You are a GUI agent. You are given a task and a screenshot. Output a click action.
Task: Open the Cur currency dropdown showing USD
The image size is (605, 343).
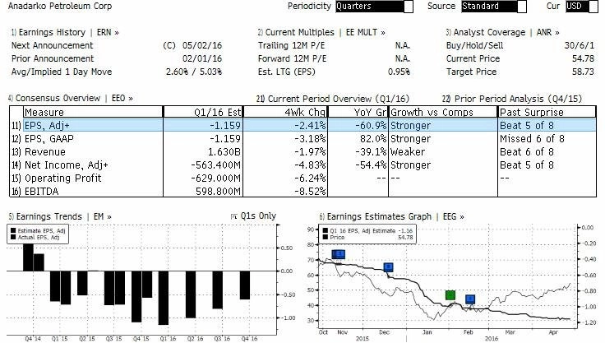(x=581, y=7)
